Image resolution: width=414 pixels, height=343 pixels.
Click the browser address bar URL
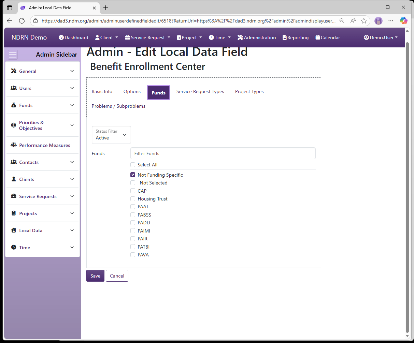pyautogui.click(x=188, y=21)
